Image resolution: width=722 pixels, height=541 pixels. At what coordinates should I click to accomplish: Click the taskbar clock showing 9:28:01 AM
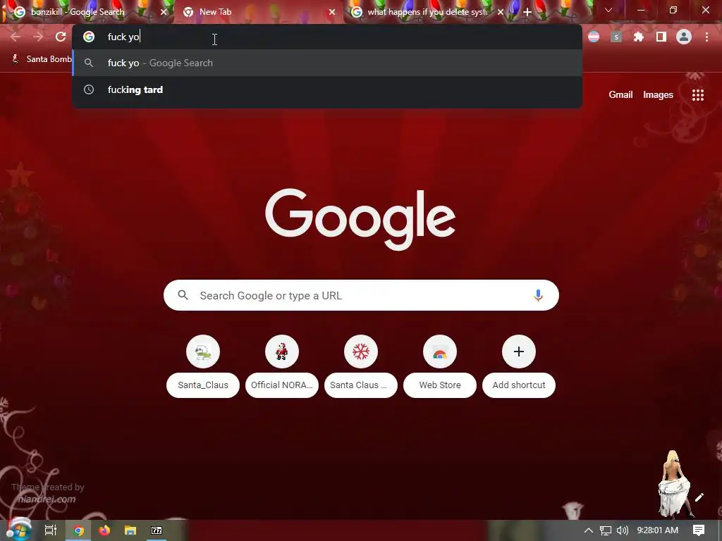[658, 530]
